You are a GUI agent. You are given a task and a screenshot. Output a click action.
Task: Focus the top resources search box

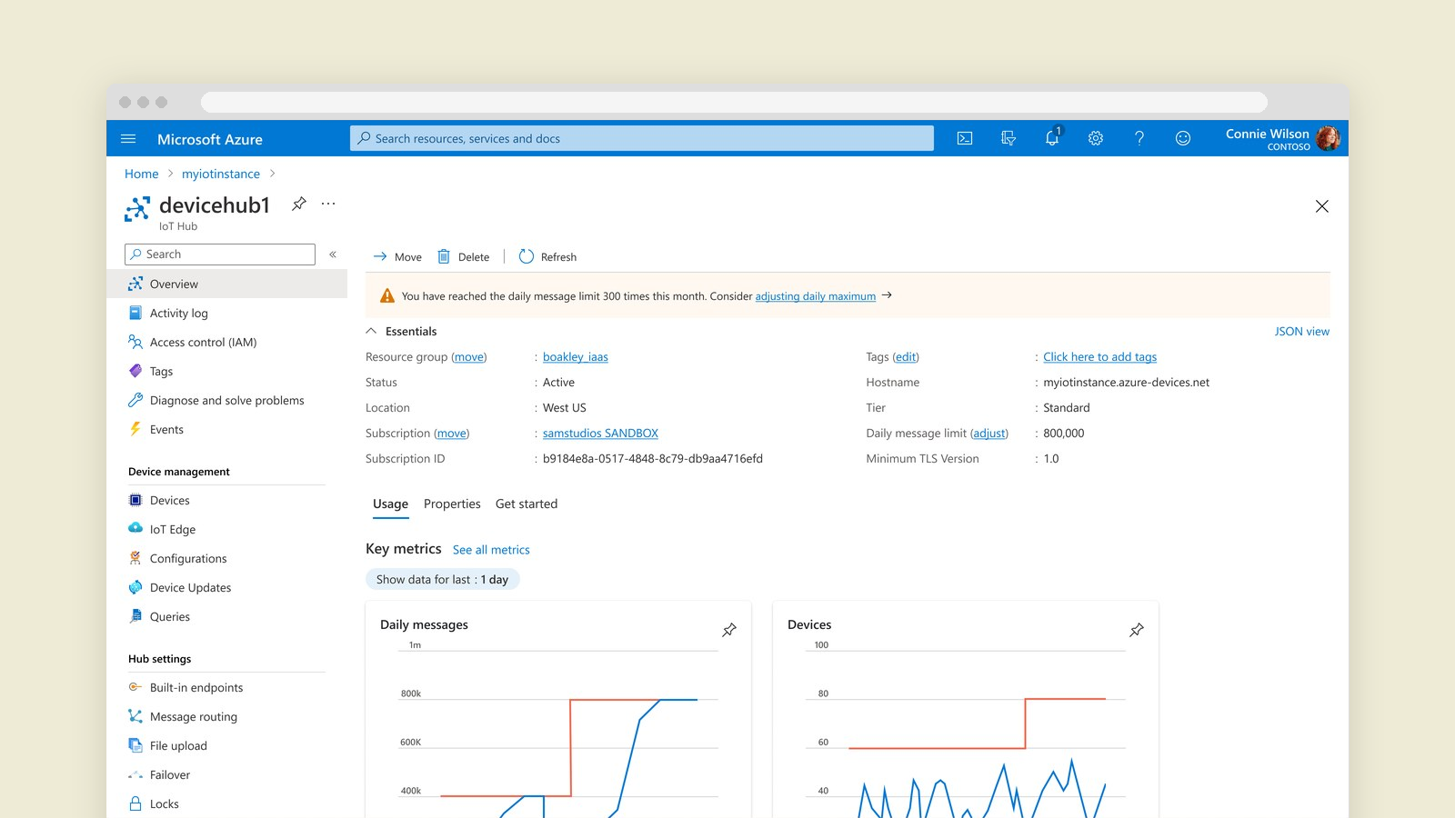click(642, 138)
